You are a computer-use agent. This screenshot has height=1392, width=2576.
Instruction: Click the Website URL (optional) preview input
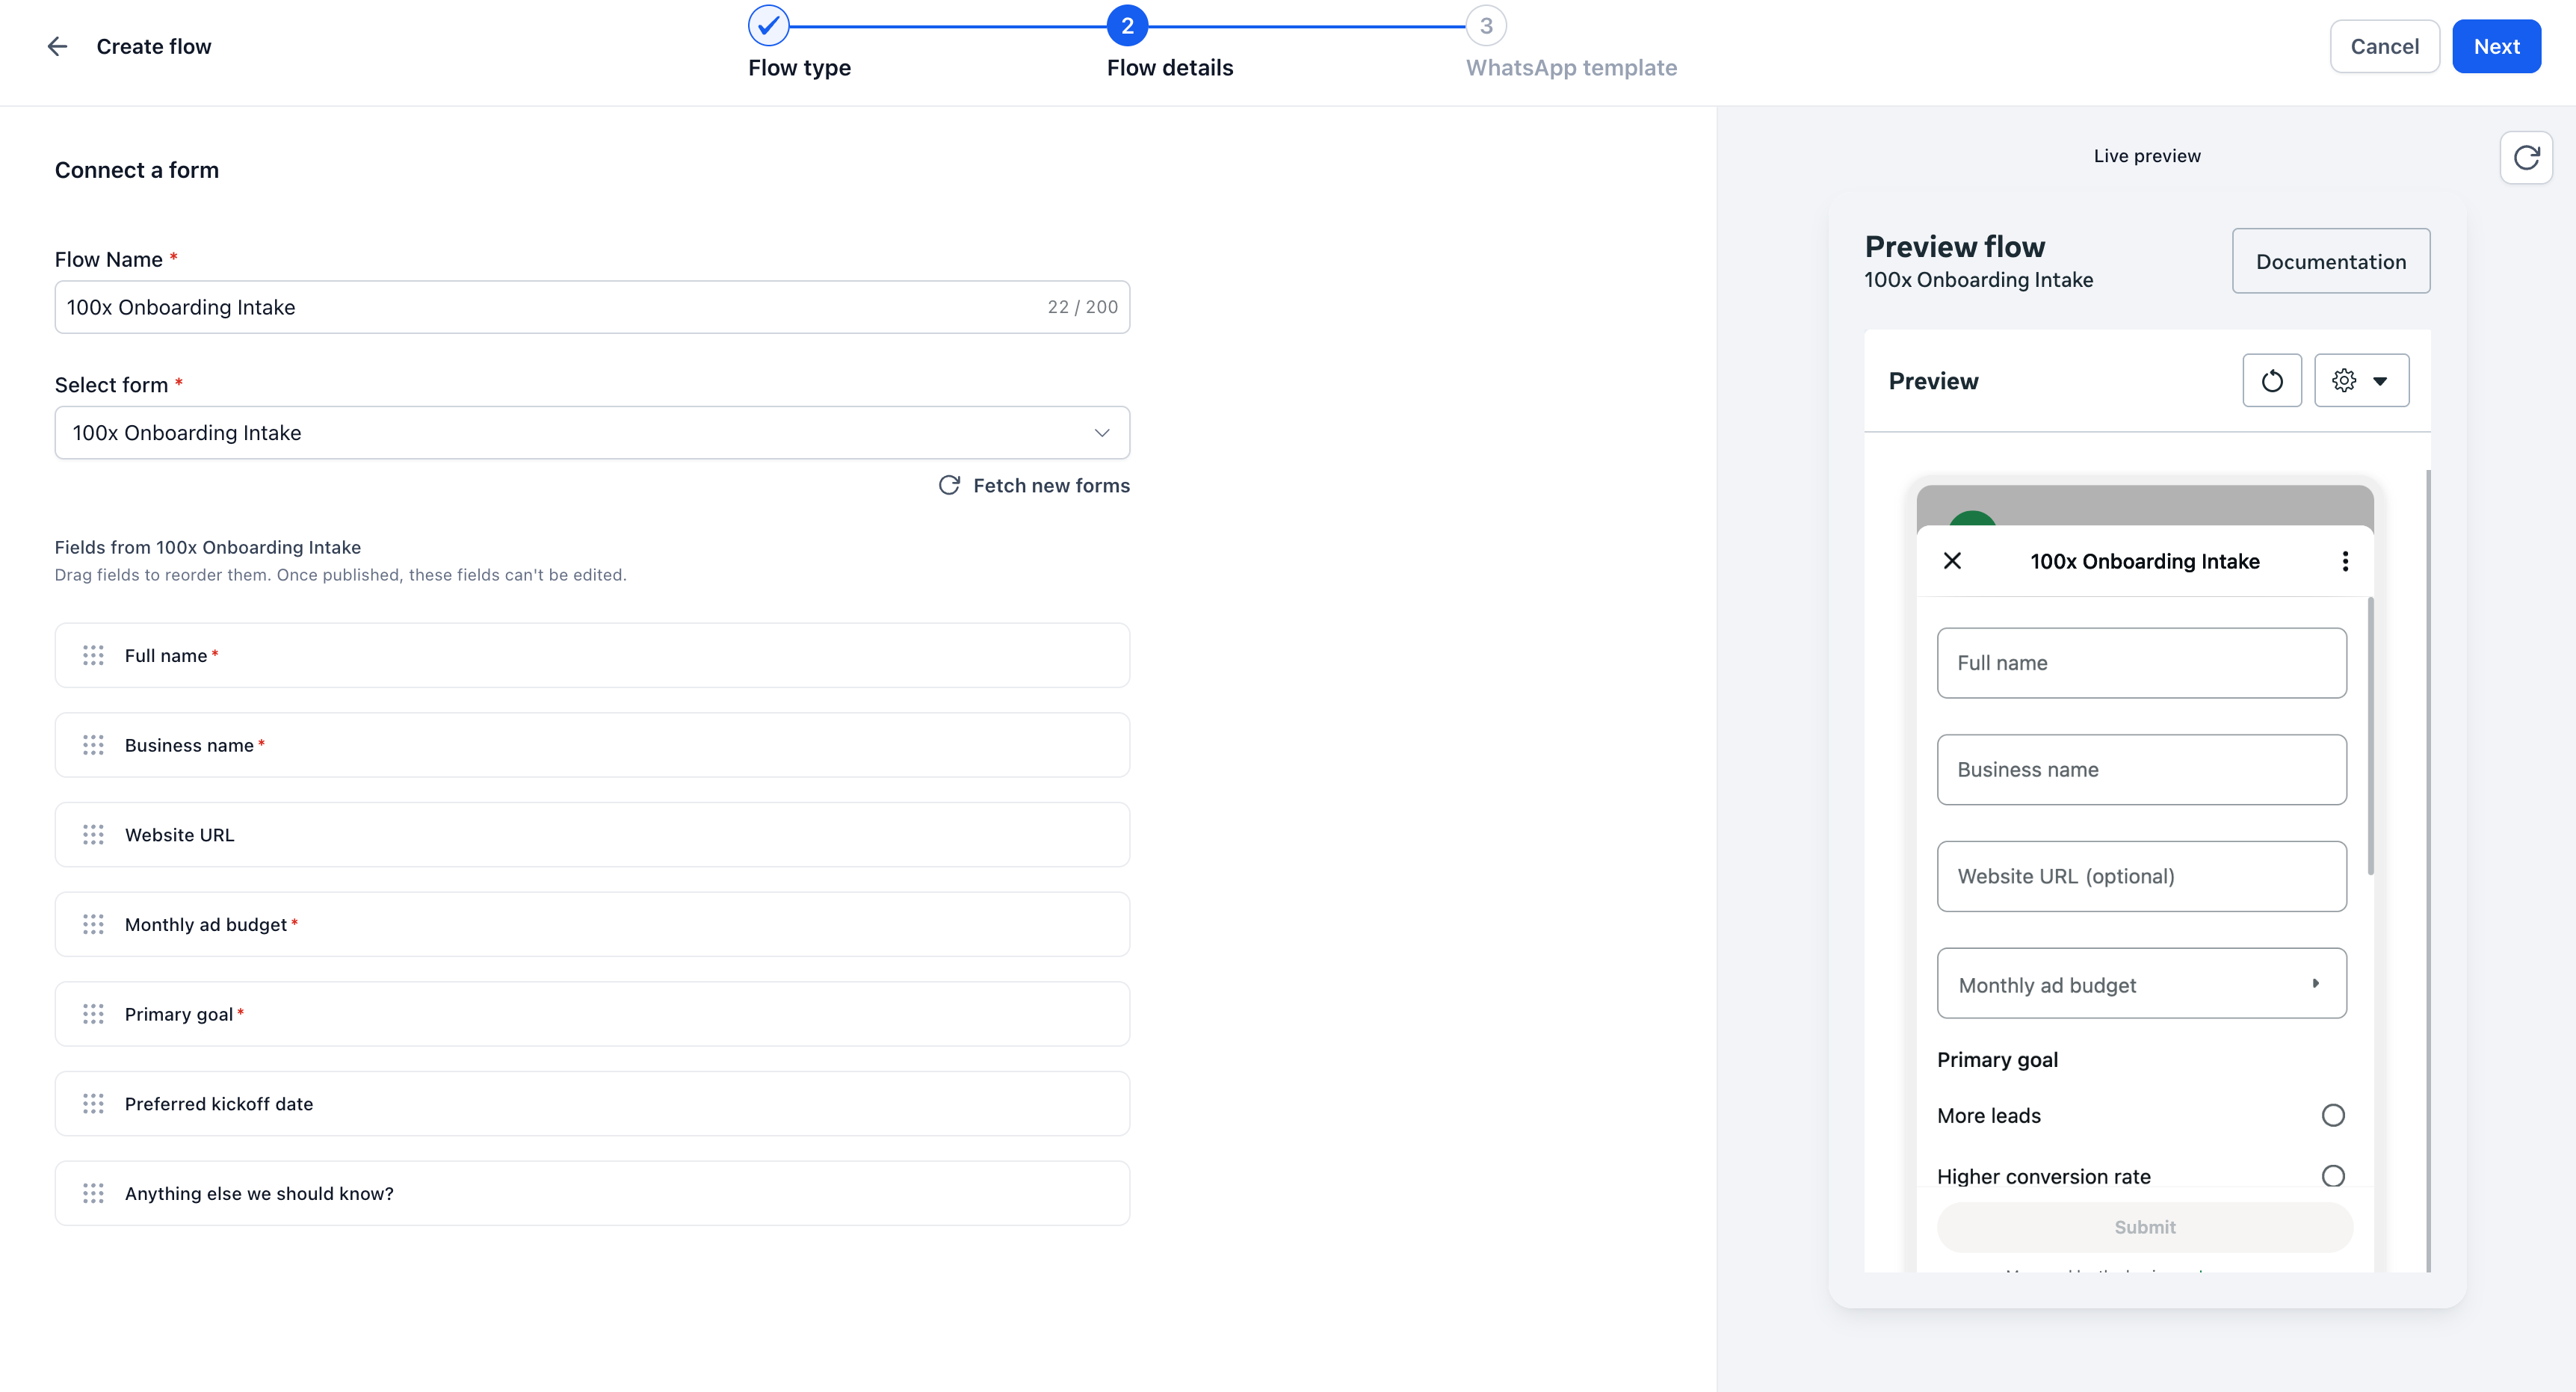(2141, 876)
